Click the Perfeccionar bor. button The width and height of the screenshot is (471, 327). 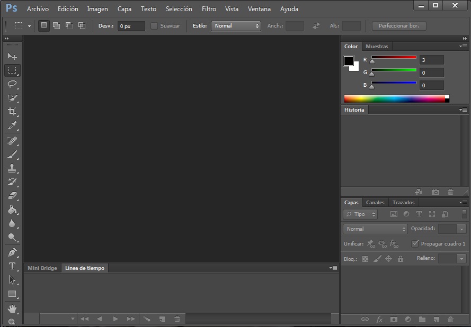398,26
